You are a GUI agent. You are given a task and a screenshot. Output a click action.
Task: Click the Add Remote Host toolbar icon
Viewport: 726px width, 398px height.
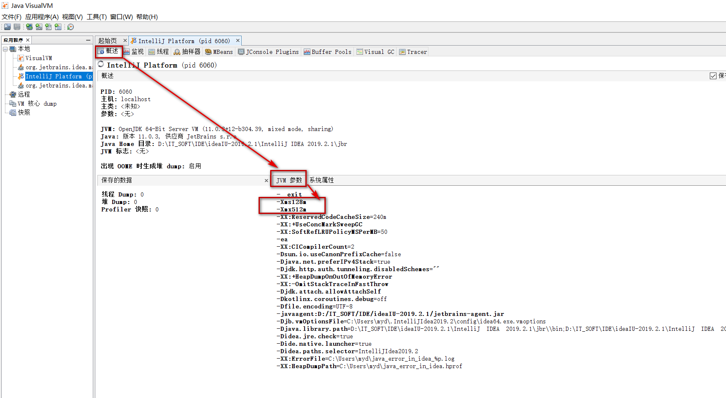[29, 27]
